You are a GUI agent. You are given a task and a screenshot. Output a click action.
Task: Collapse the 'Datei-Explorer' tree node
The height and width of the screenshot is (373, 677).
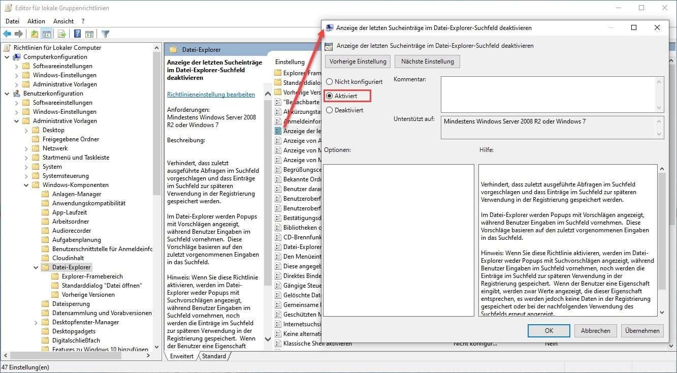(36, 267)
